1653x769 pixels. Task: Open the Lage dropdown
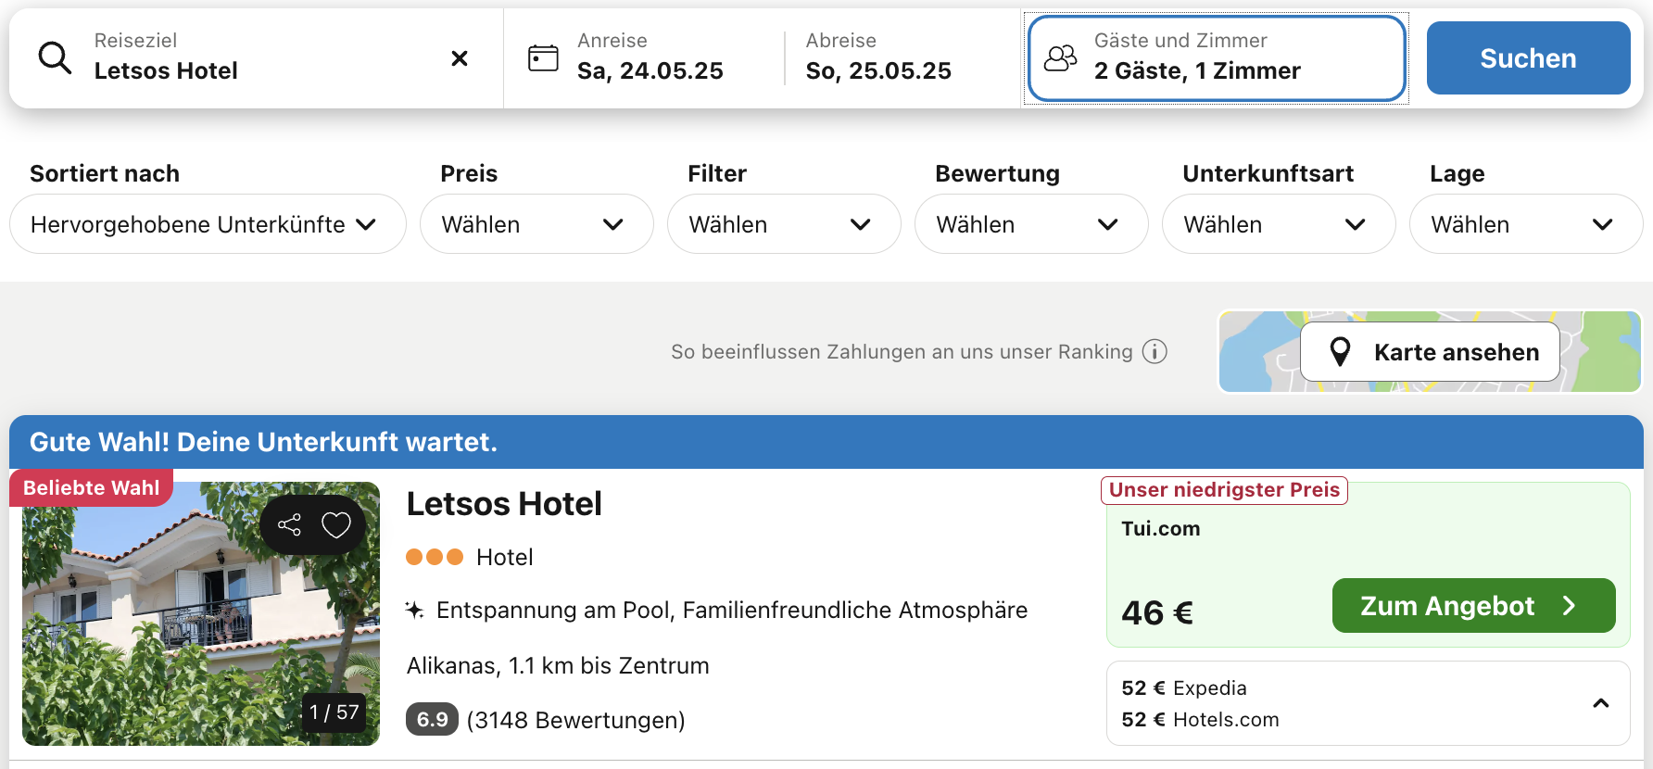tap(1526, 224)
